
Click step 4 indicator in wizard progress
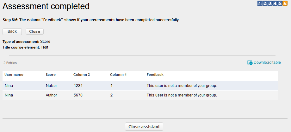coord(275,3)
